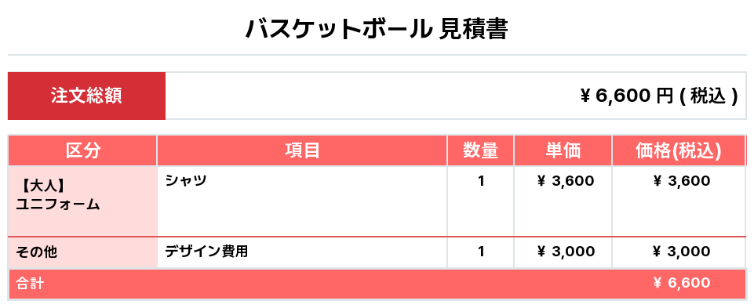Click the ¥ 3,600 tax-included price cell
754x308 pixels.
click(679, 201)
